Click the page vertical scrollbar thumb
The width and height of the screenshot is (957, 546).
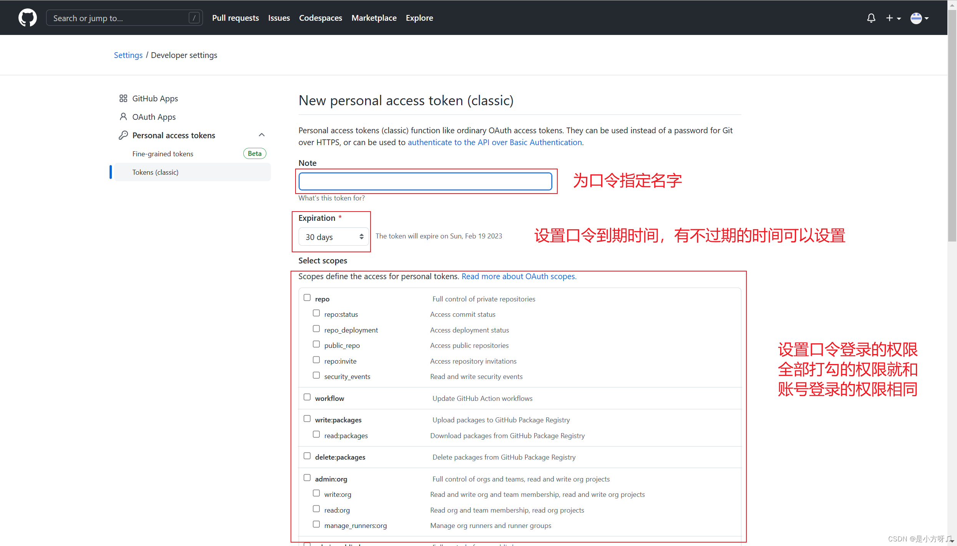click(x=952, y=125)
